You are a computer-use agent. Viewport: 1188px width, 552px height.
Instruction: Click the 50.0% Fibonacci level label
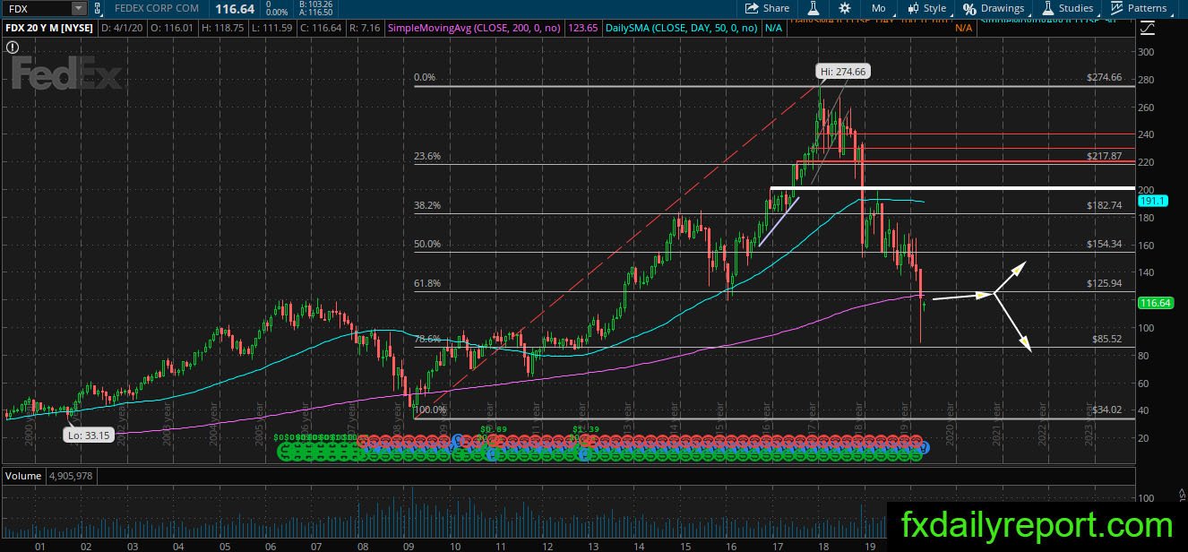pos(426,244)
